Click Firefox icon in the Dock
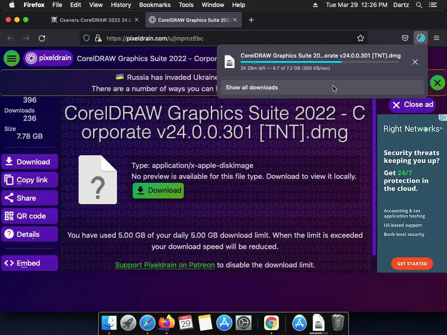The image size is (447, 335). click(166, 323)
